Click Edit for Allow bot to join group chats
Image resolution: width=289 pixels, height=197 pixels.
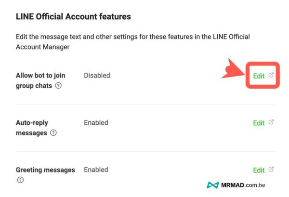click(x=259, y=76)
